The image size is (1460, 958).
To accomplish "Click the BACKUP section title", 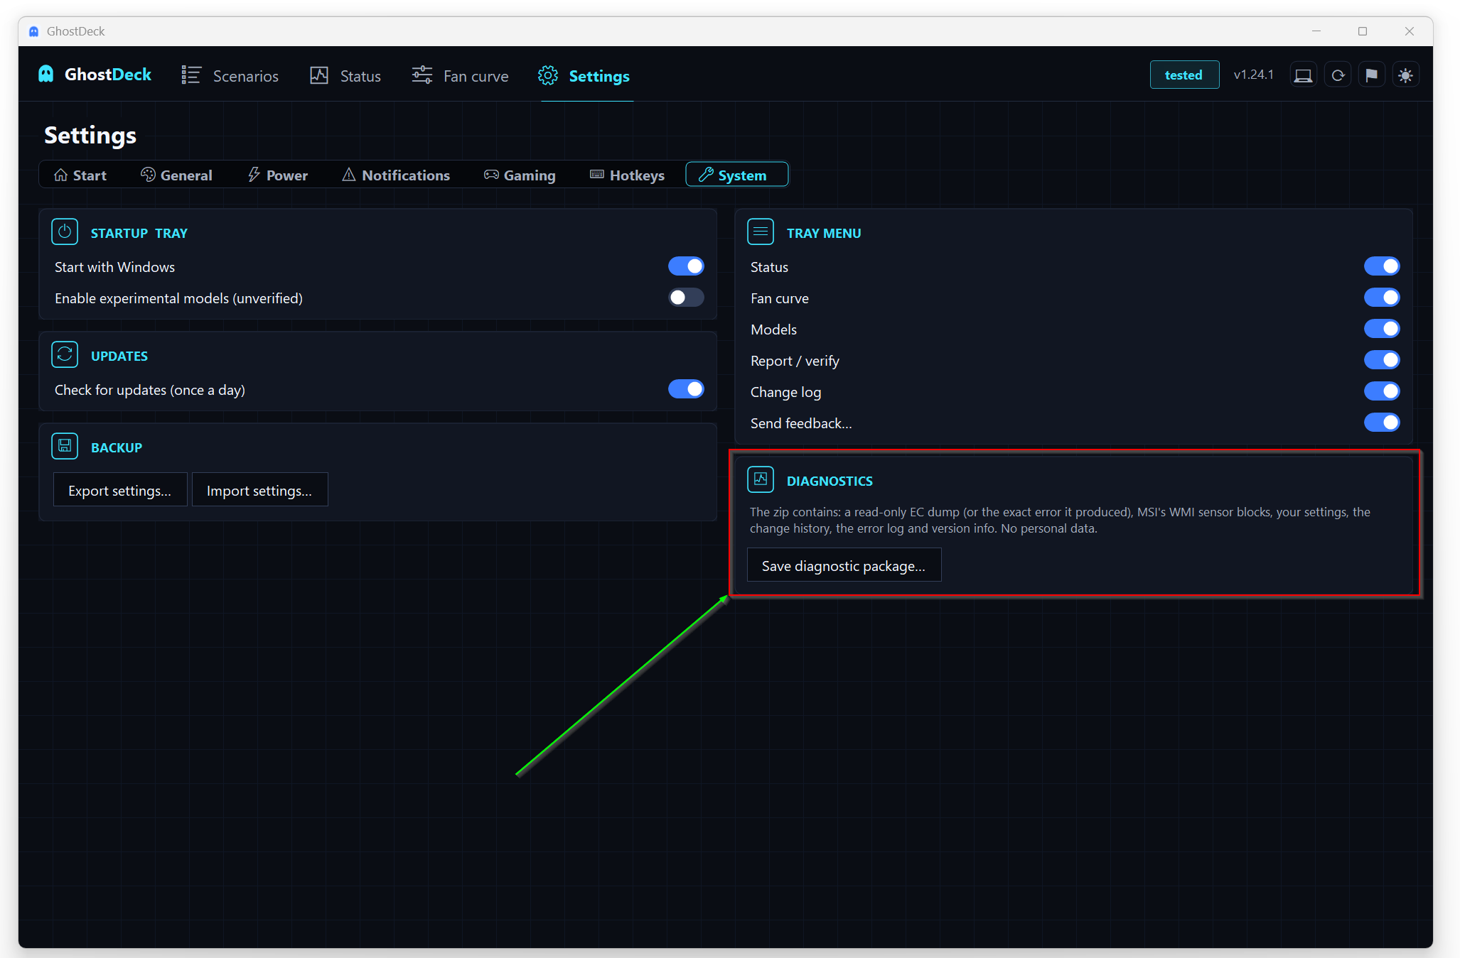I will point(117,447).
